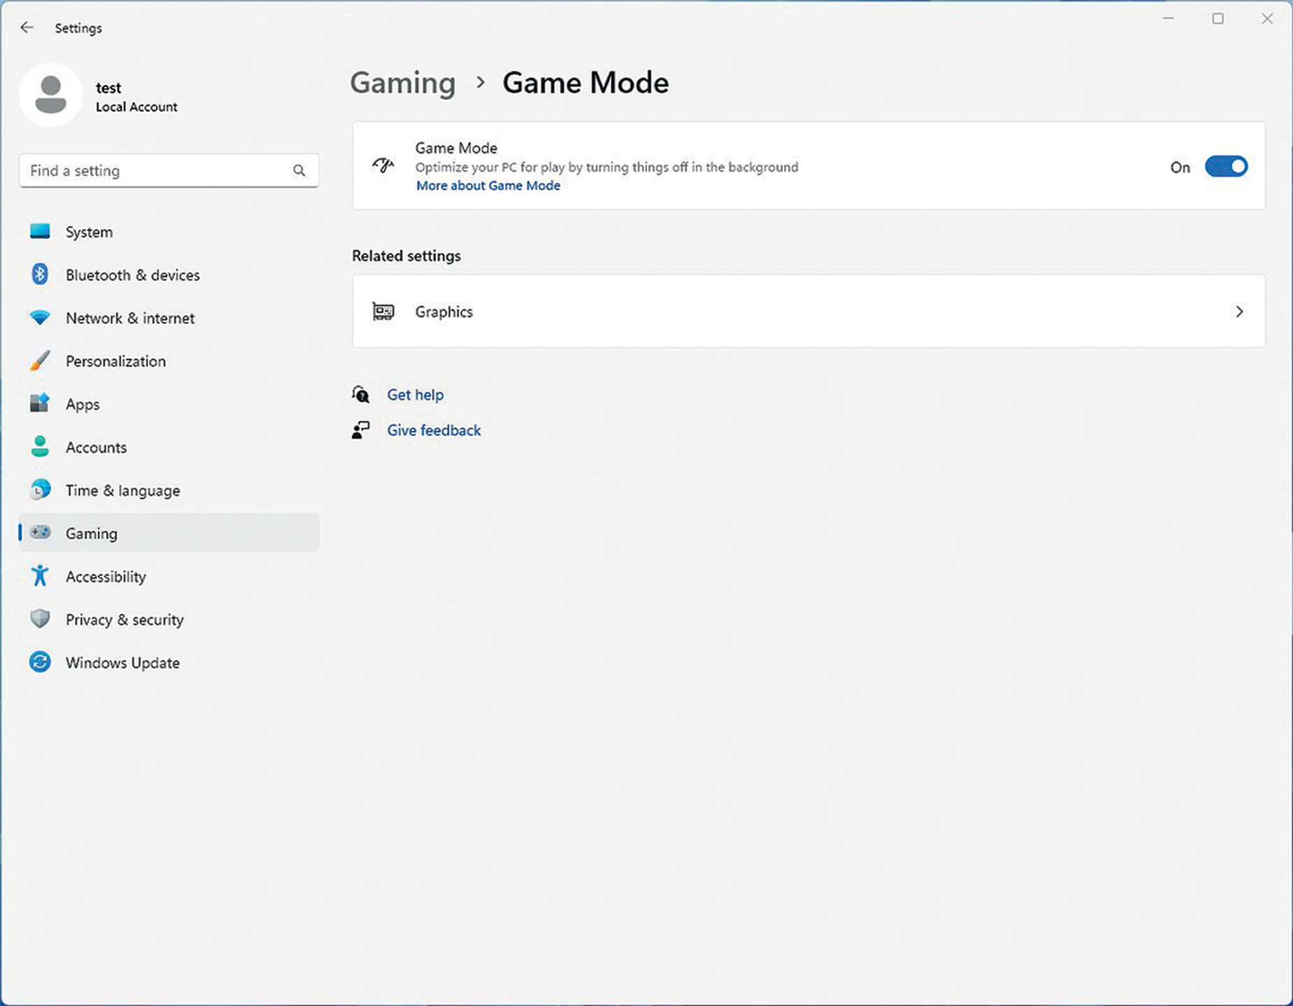
Task: Click the Get help headset icon
Action: 361,395
